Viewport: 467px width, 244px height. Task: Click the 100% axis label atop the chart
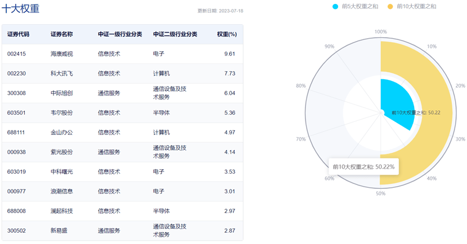[x=380, y=32]
